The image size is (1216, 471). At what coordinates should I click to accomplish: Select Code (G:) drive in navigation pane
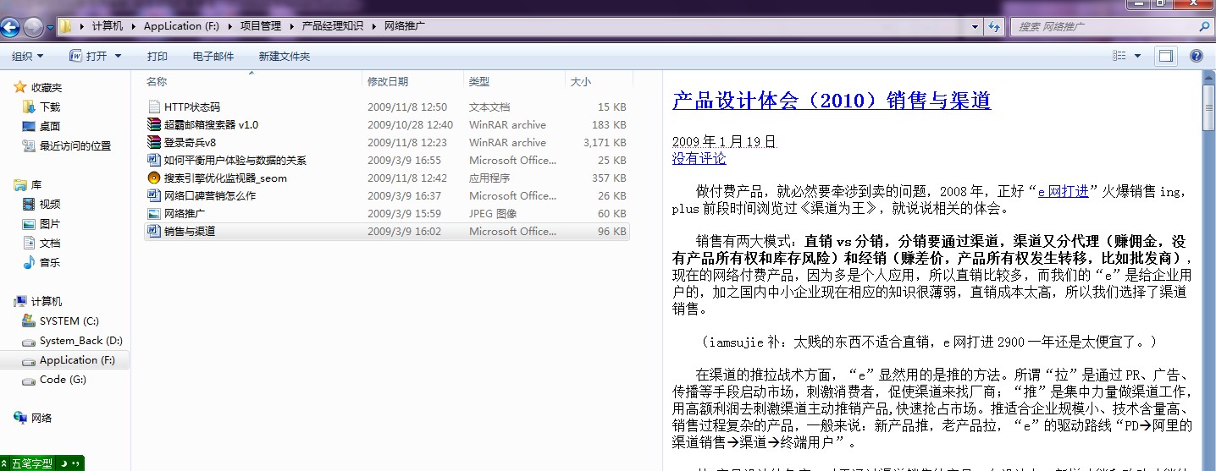(63, 381)
